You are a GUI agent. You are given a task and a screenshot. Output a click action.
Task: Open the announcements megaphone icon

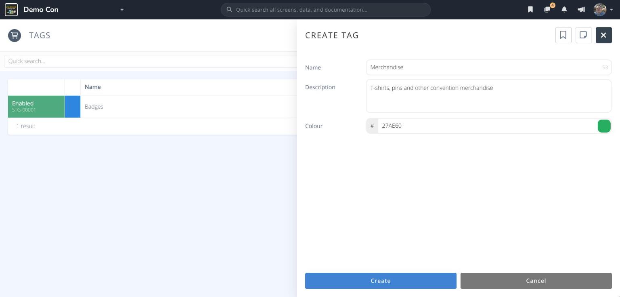pos(581,10)
